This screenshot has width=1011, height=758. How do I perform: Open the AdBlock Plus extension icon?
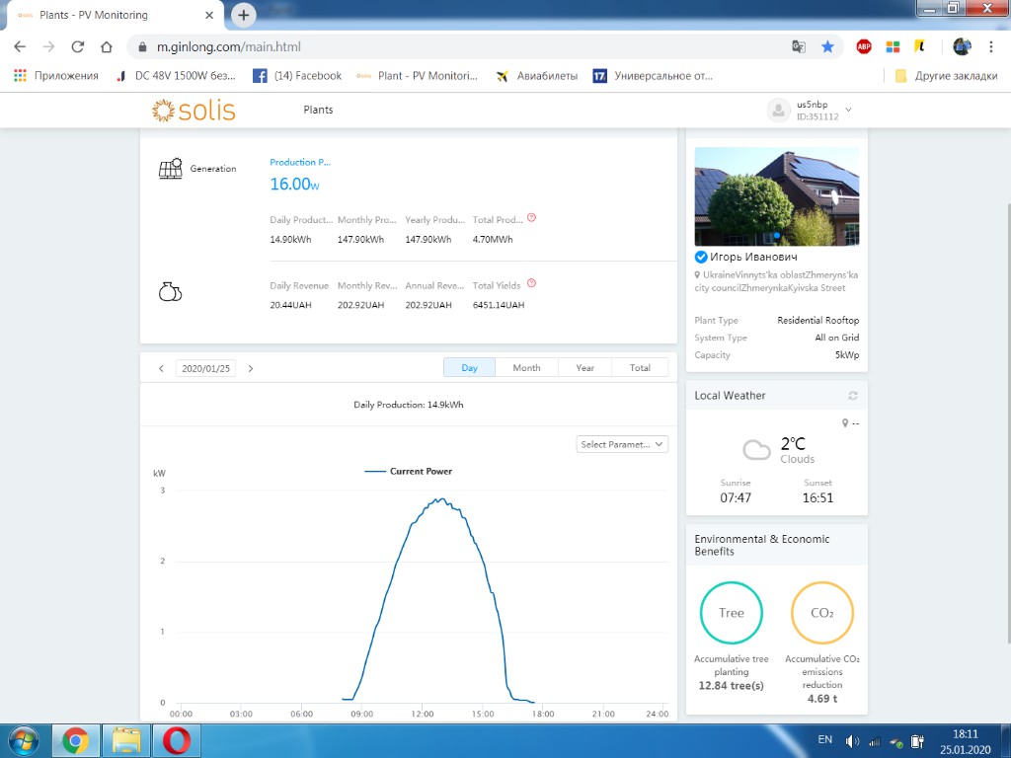864,46
